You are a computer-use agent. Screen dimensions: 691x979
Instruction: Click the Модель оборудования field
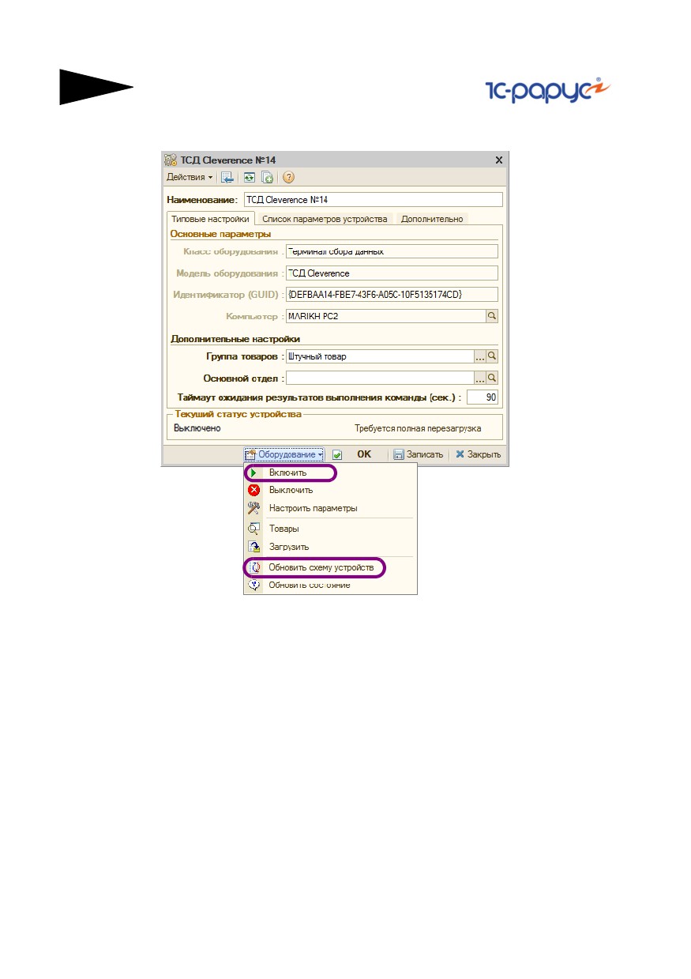[392, 273]
